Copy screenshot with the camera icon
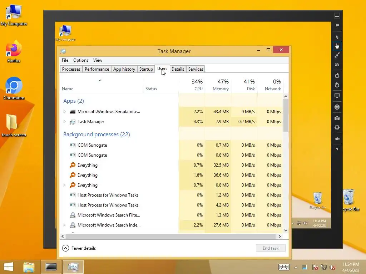The image size is (366, 274). pyautogui.click(x=337, y=118)
